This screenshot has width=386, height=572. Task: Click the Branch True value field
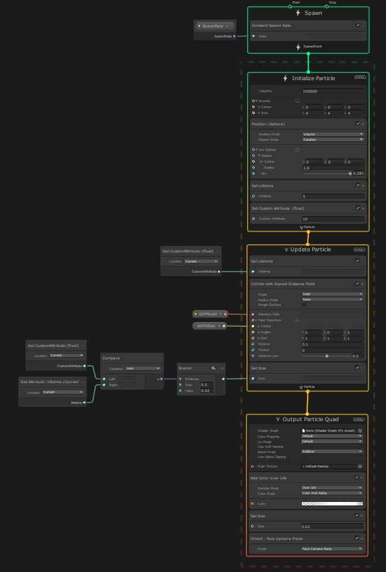click(207, 385)
